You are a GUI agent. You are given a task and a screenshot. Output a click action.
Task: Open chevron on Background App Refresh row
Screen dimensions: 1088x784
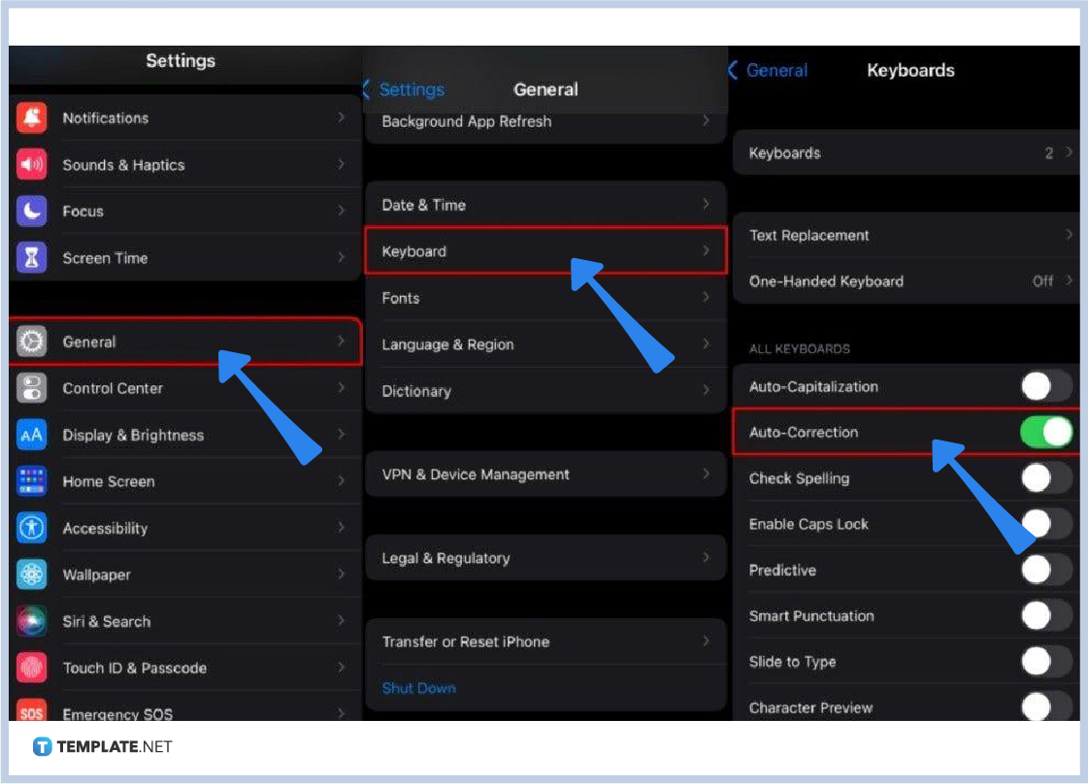point(706,120)
